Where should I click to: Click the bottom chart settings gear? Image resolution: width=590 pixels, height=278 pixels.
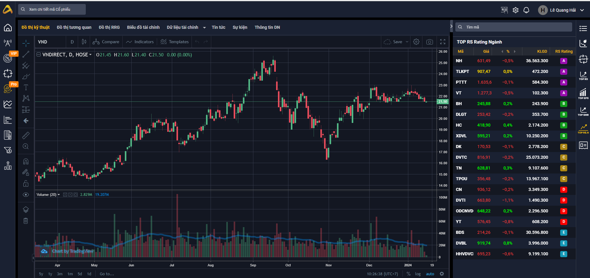tap(442, 274)
